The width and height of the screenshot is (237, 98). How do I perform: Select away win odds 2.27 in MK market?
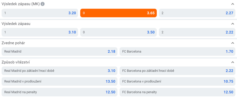click(x=197, y=13)
